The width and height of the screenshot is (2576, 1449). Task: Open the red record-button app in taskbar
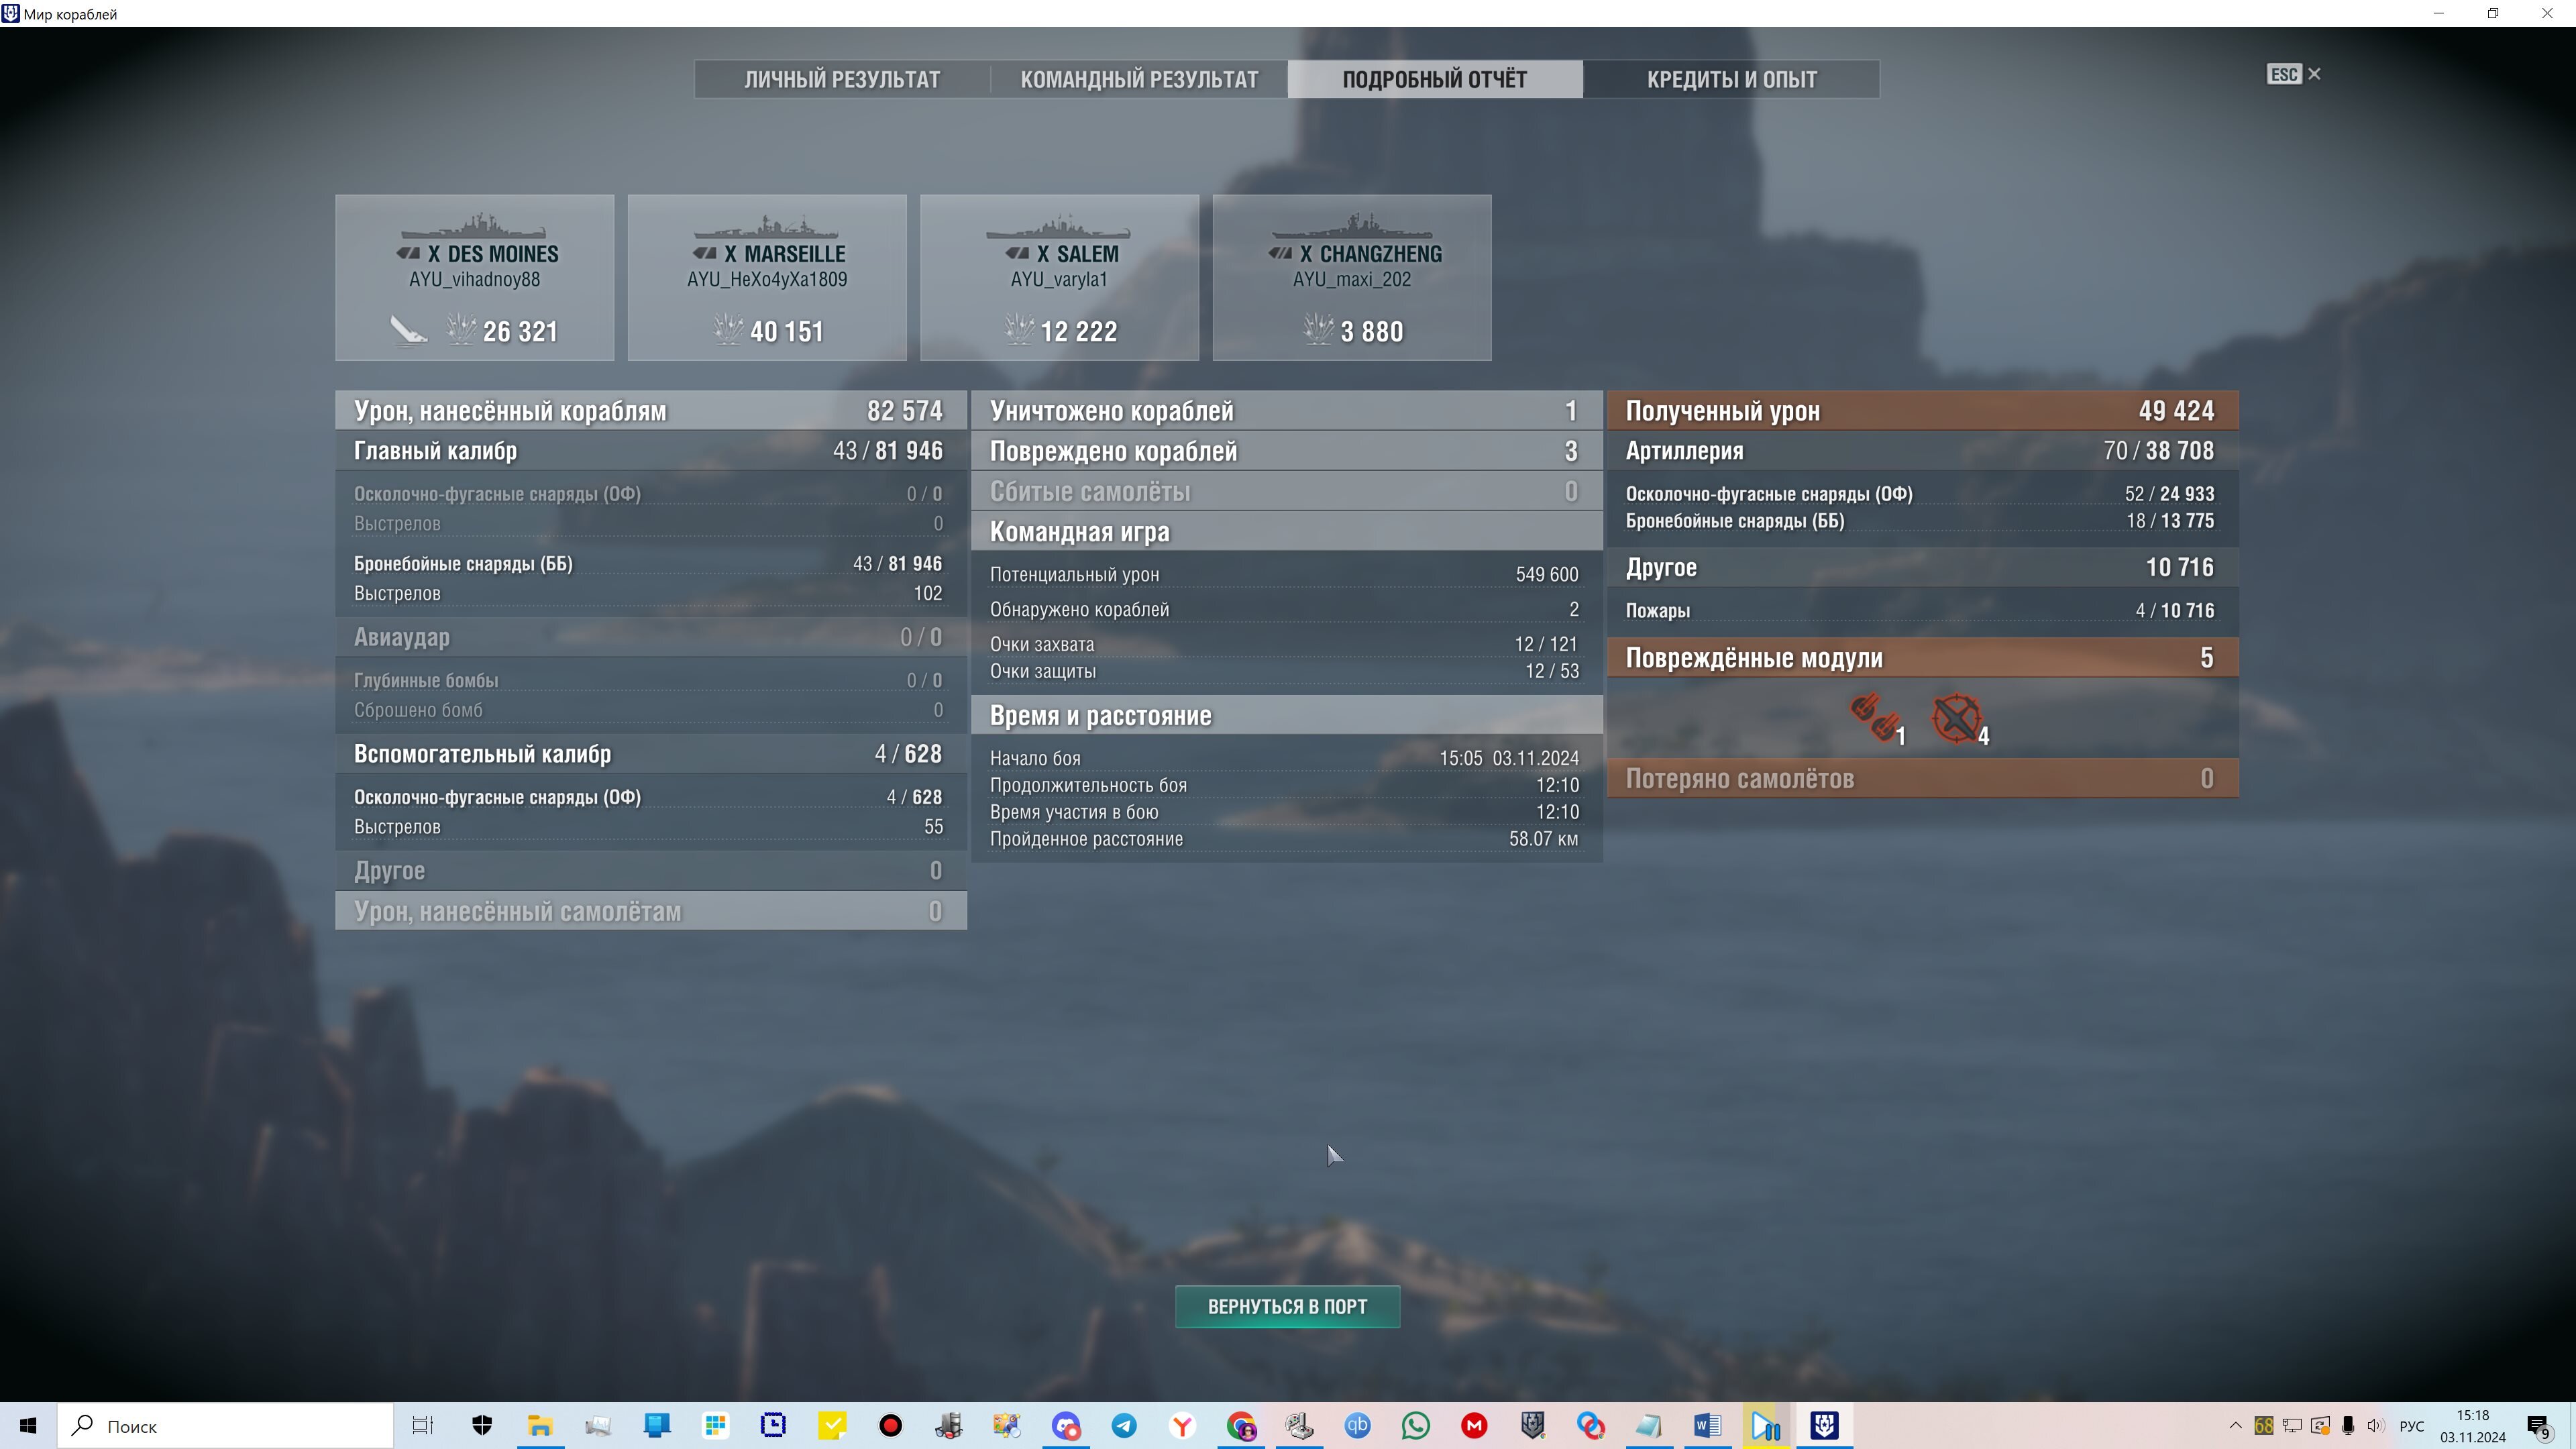pos(890,1426)
